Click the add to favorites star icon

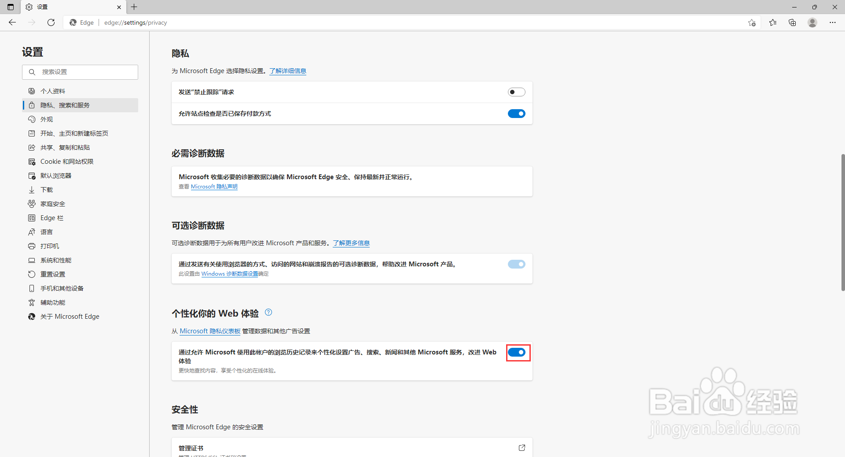click(x=752, y=22)
